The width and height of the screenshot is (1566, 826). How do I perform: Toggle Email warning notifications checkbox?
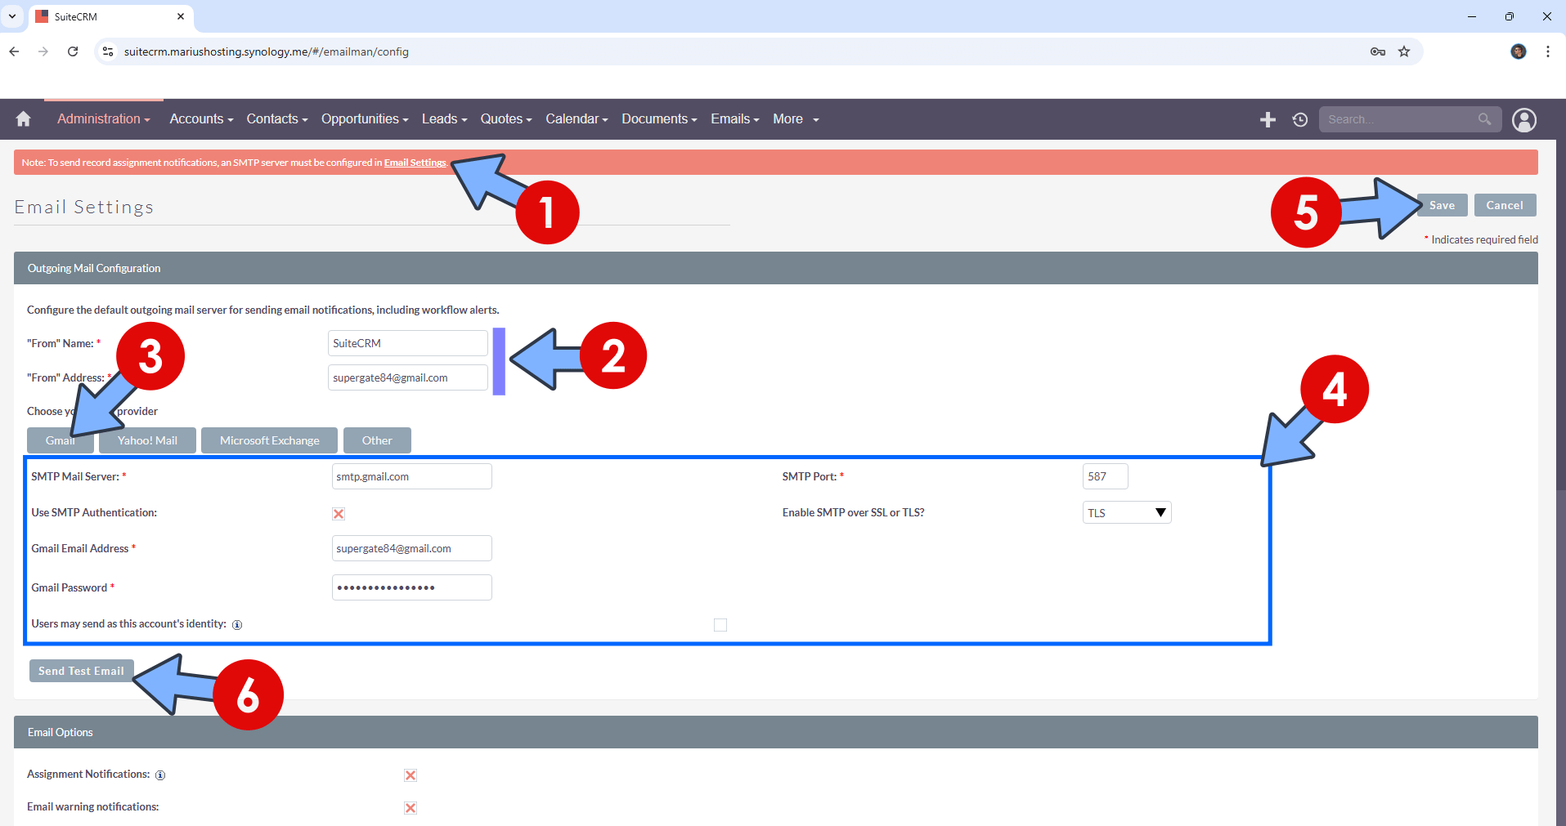tap(411, 808)
